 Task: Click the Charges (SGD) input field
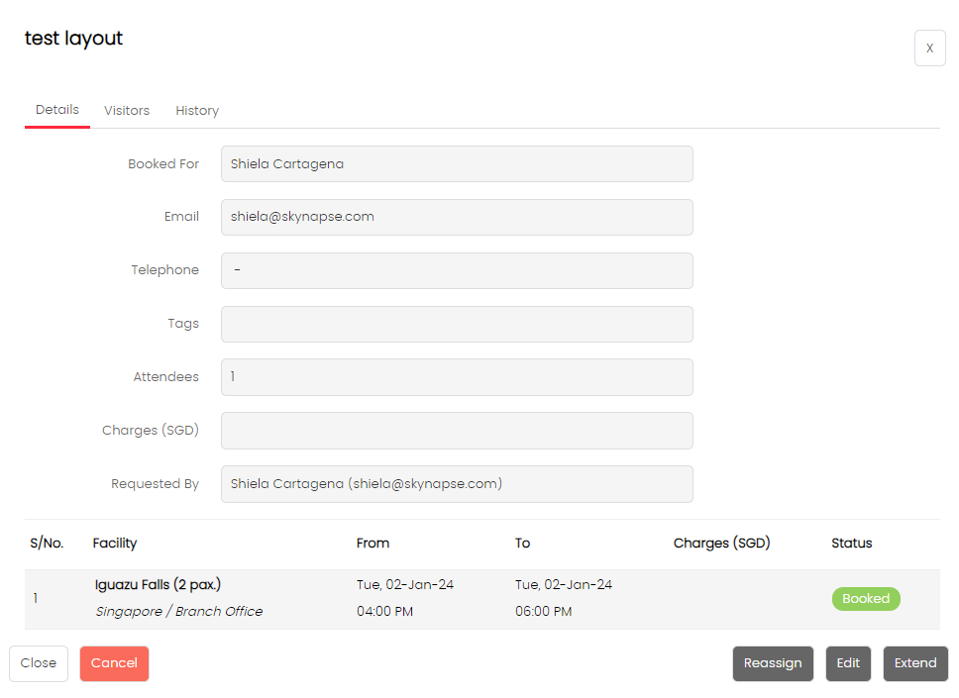(x=457, y=431)
